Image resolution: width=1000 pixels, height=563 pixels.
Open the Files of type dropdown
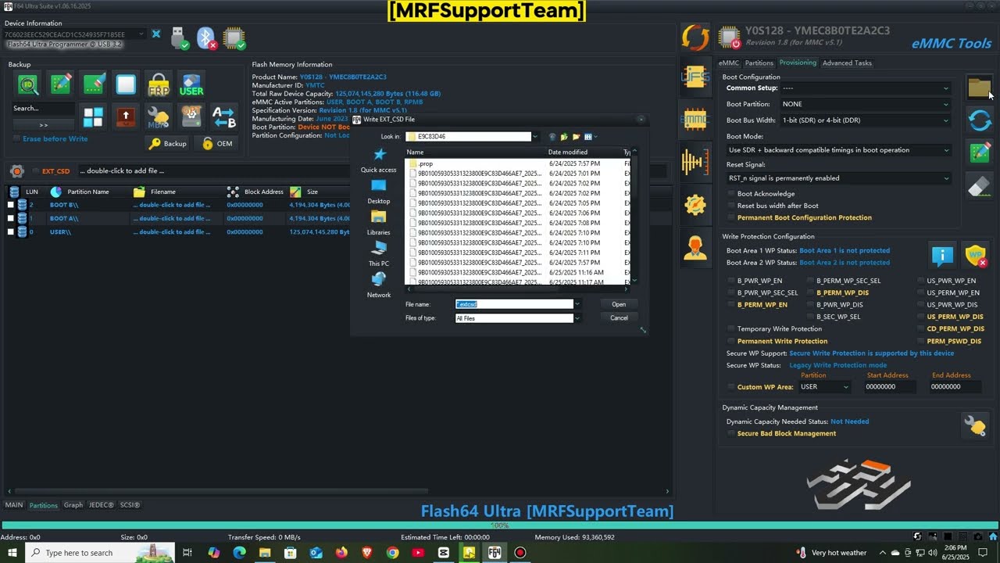pos(577,318)
